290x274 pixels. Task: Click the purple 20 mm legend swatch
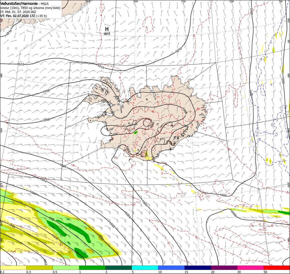224,268
